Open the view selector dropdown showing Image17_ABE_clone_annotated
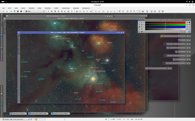 (x=16, y=119)
